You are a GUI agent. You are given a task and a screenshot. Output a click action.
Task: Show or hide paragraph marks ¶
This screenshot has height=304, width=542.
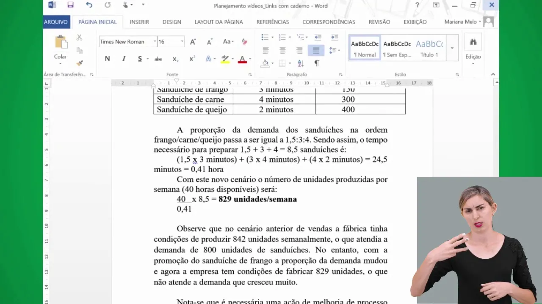pyautogui.click(x=317, y=63)
